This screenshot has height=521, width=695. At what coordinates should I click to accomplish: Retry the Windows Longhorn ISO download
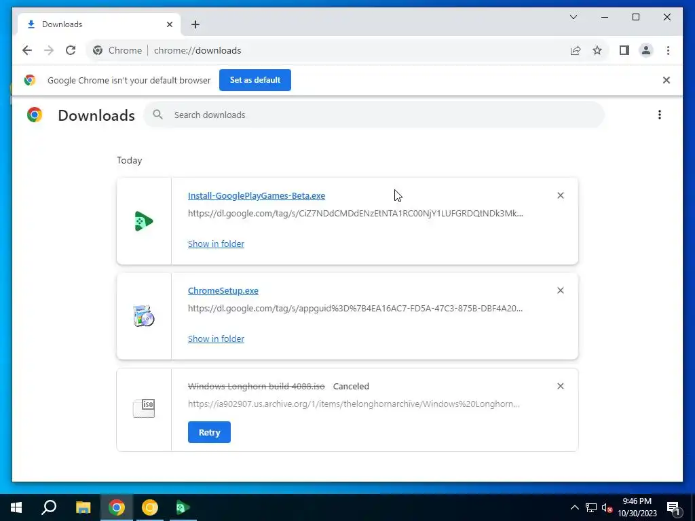(x=209, y=432)
